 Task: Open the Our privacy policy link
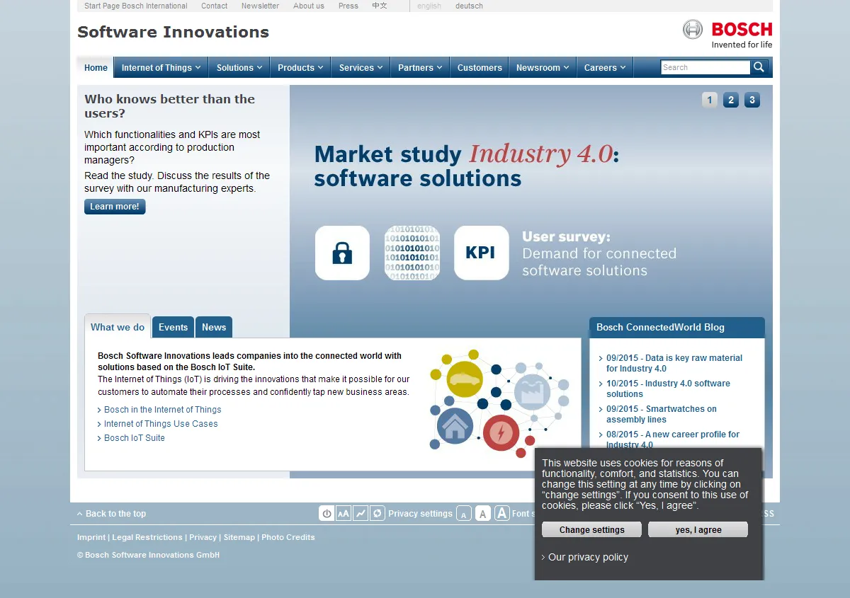pyautogui.click(x=588, y=557)
